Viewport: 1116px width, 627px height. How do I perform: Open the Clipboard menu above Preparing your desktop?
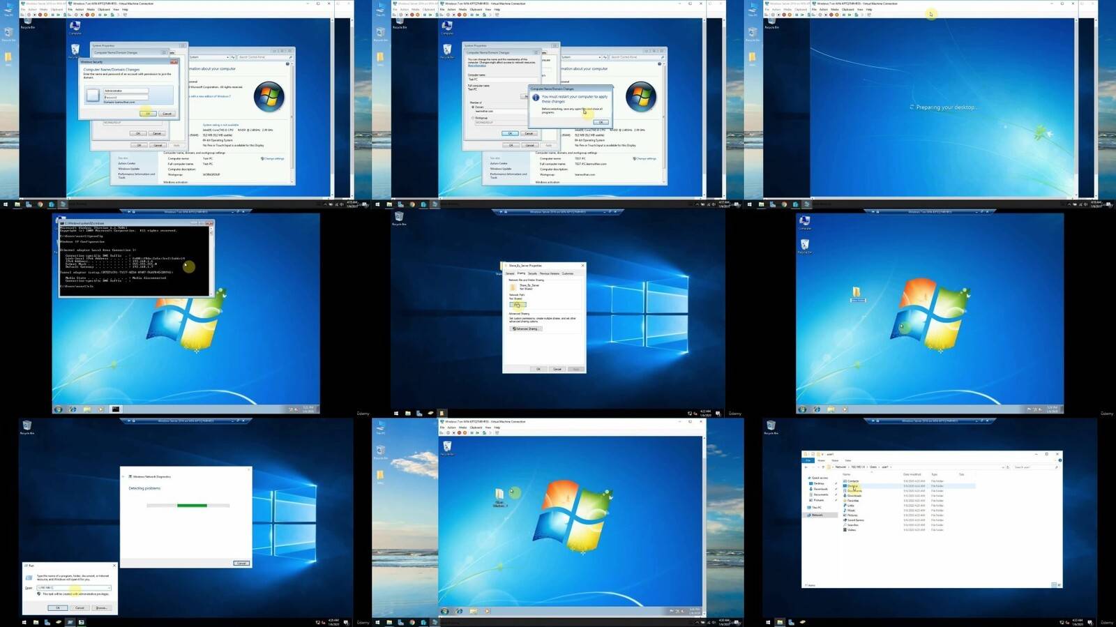pos(847,9)
